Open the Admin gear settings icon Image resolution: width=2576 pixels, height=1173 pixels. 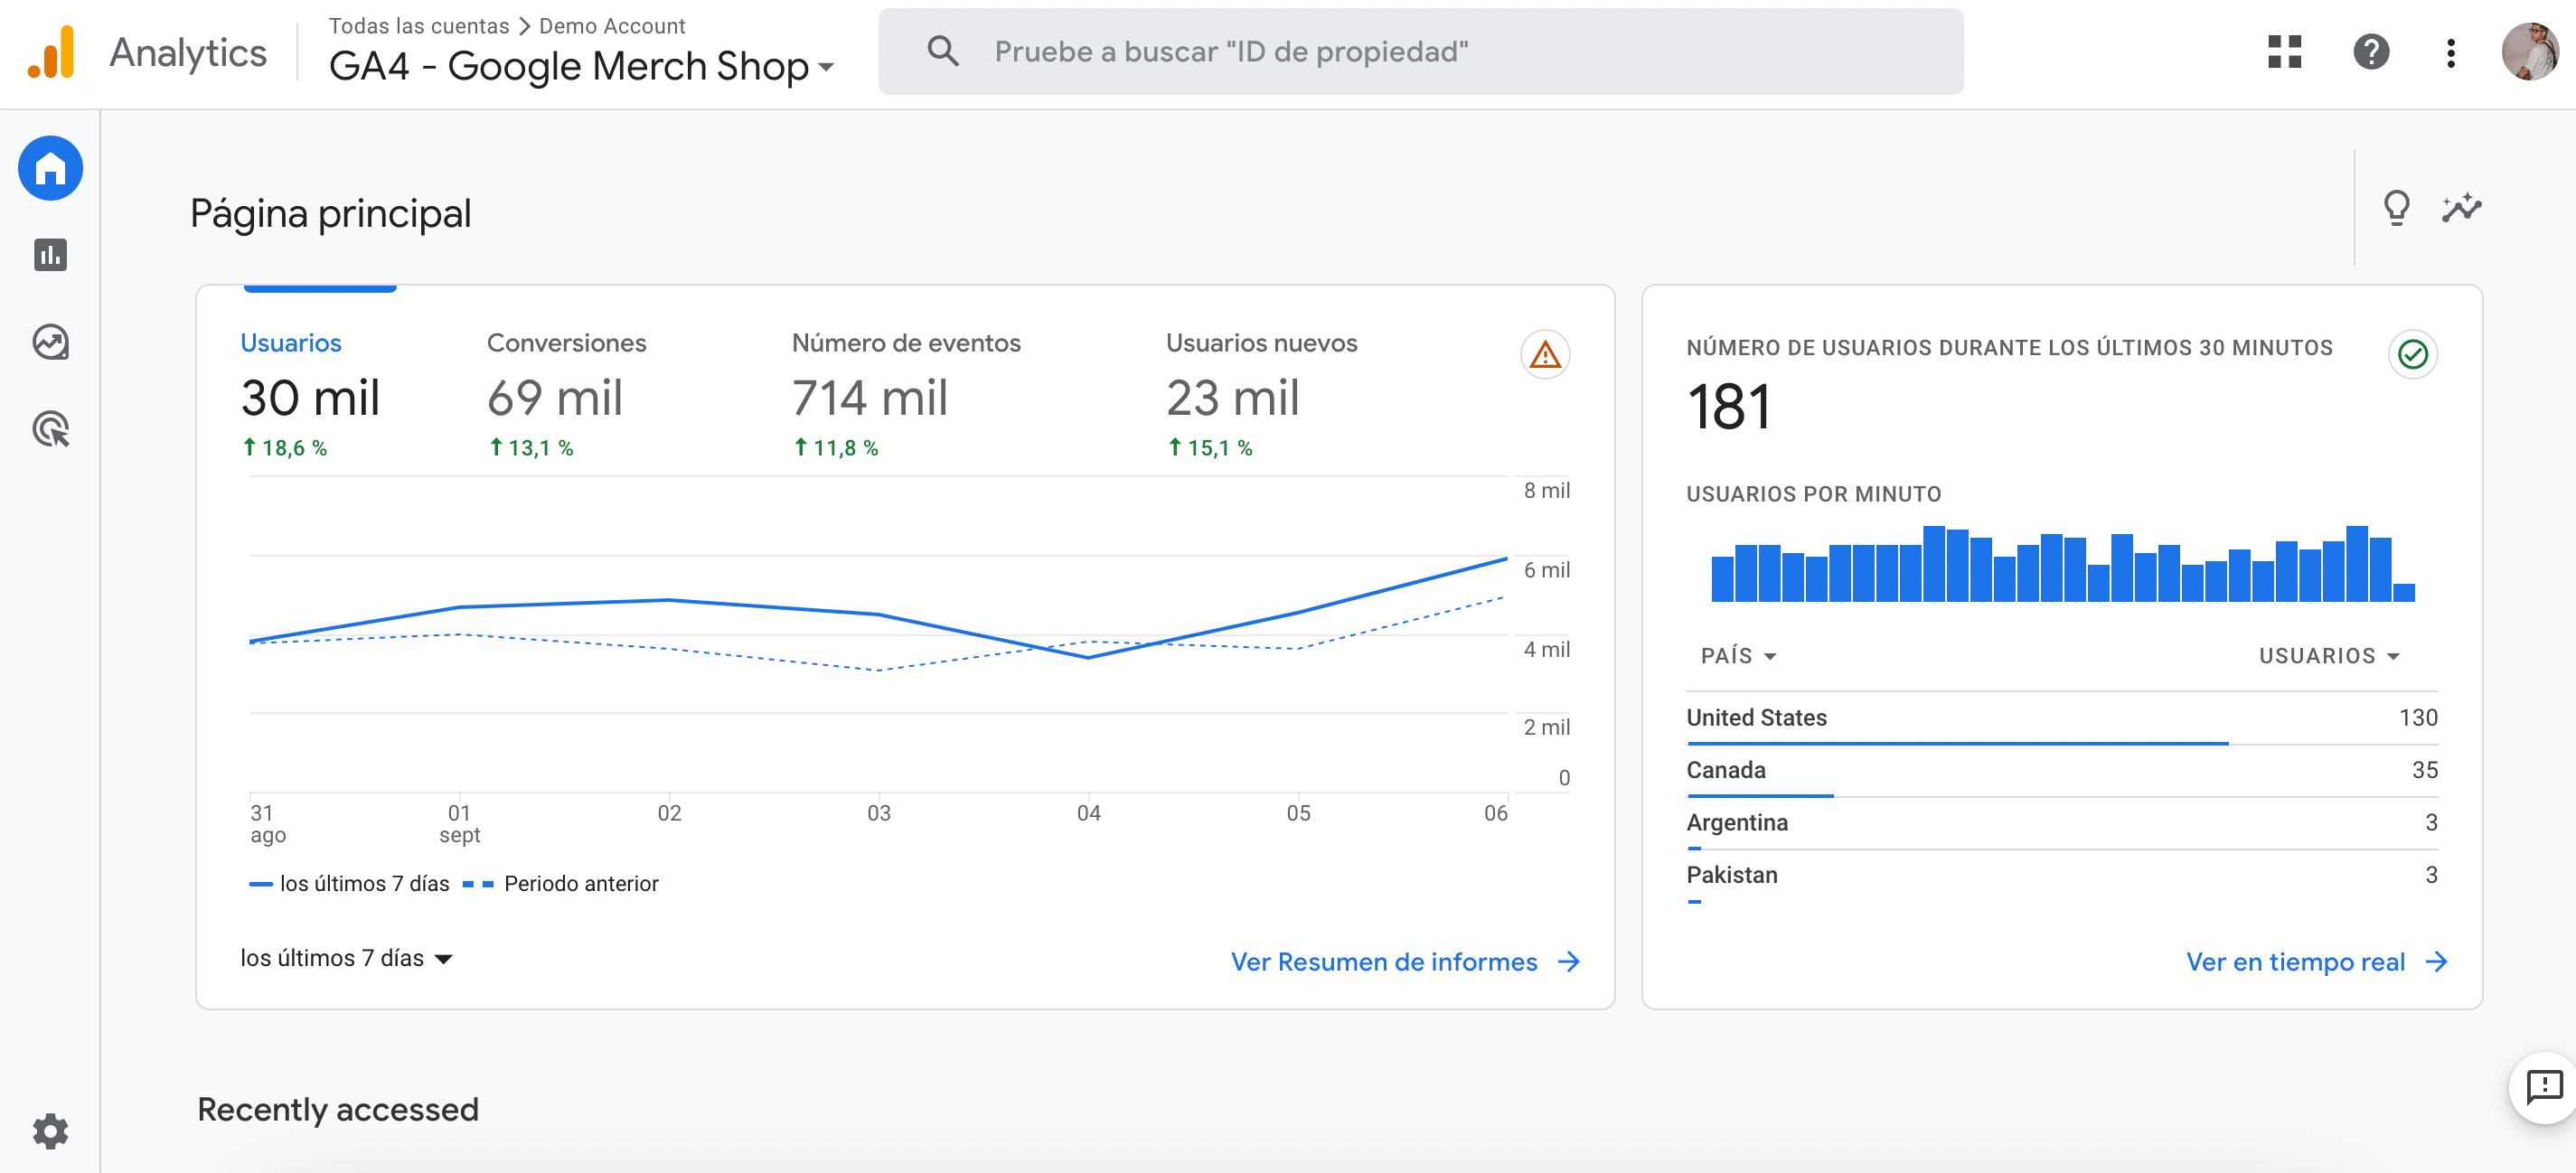click(x=50, y=1131)
